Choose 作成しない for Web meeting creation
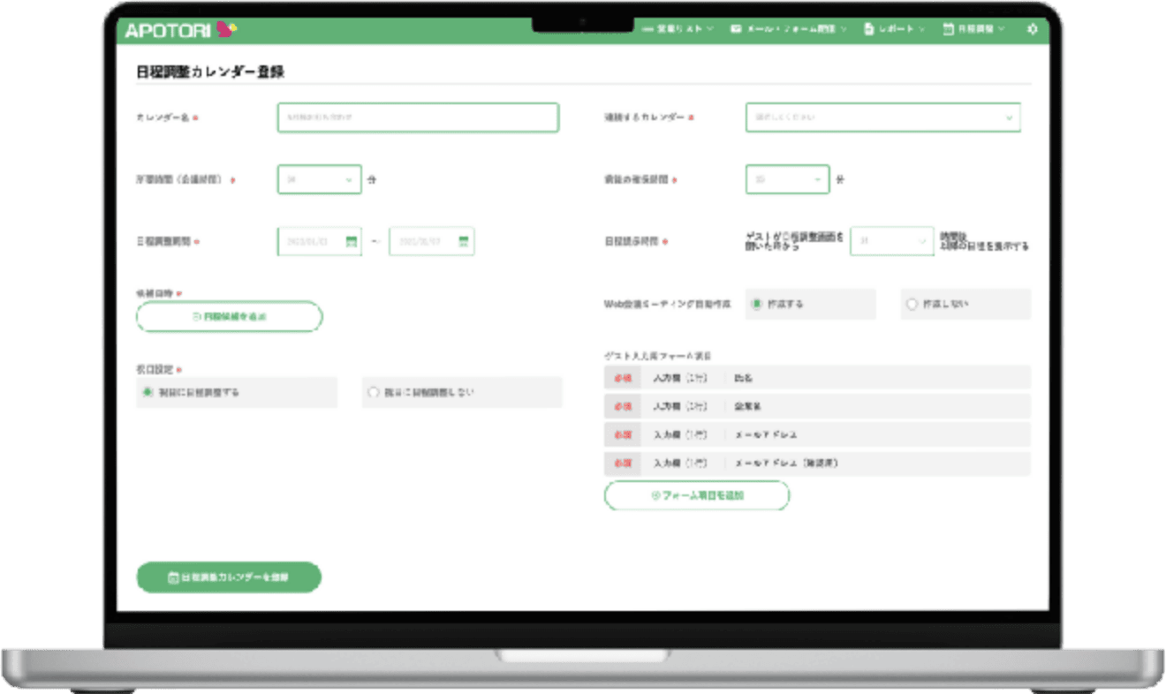 click(x=912, y=304)
